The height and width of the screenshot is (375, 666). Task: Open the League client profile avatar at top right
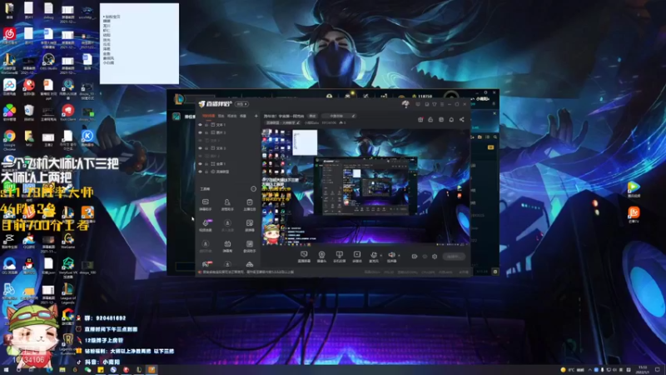point(451,96)
